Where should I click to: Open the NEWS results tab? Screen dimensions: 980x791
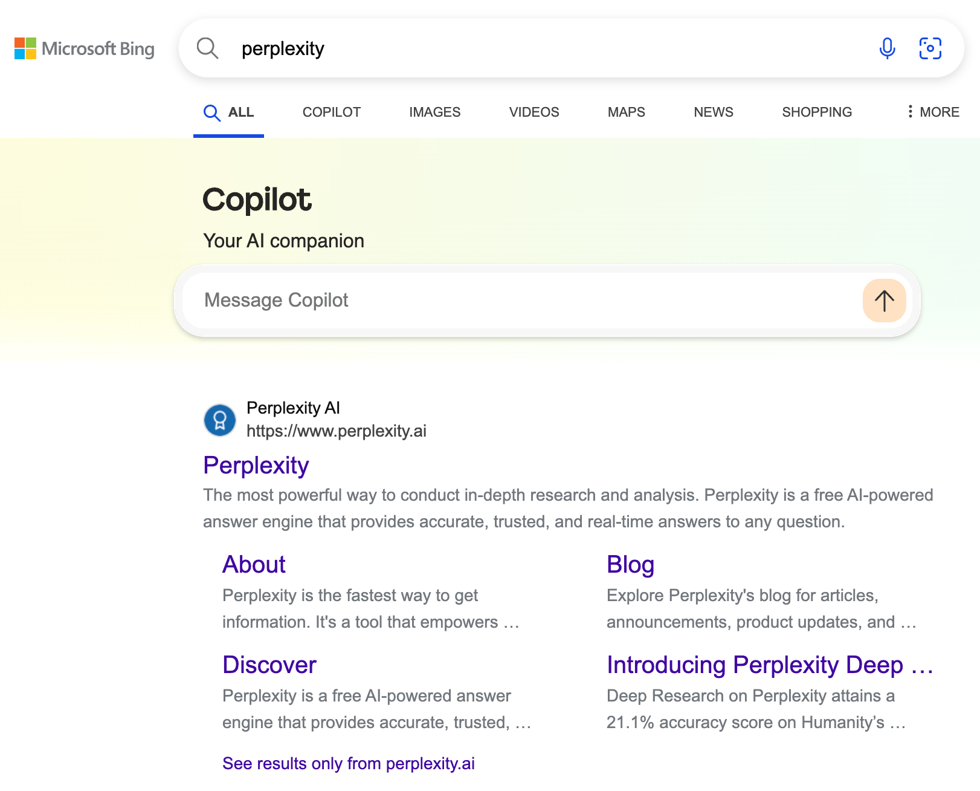(713, 112)
